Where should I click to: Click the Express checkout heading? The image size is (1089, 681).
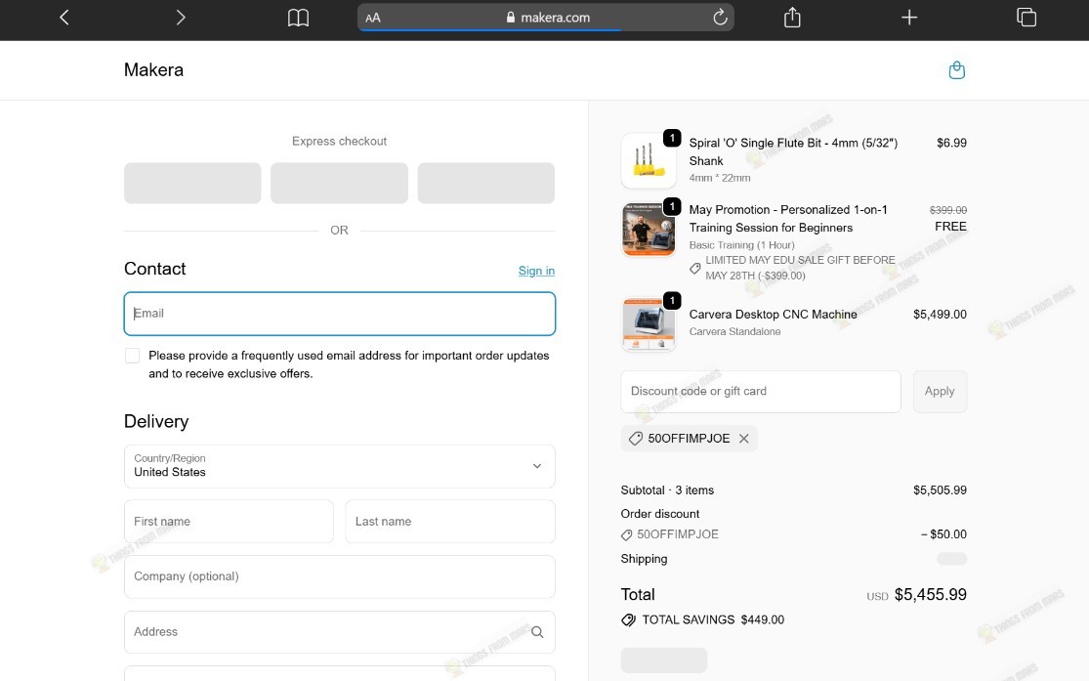339,141
